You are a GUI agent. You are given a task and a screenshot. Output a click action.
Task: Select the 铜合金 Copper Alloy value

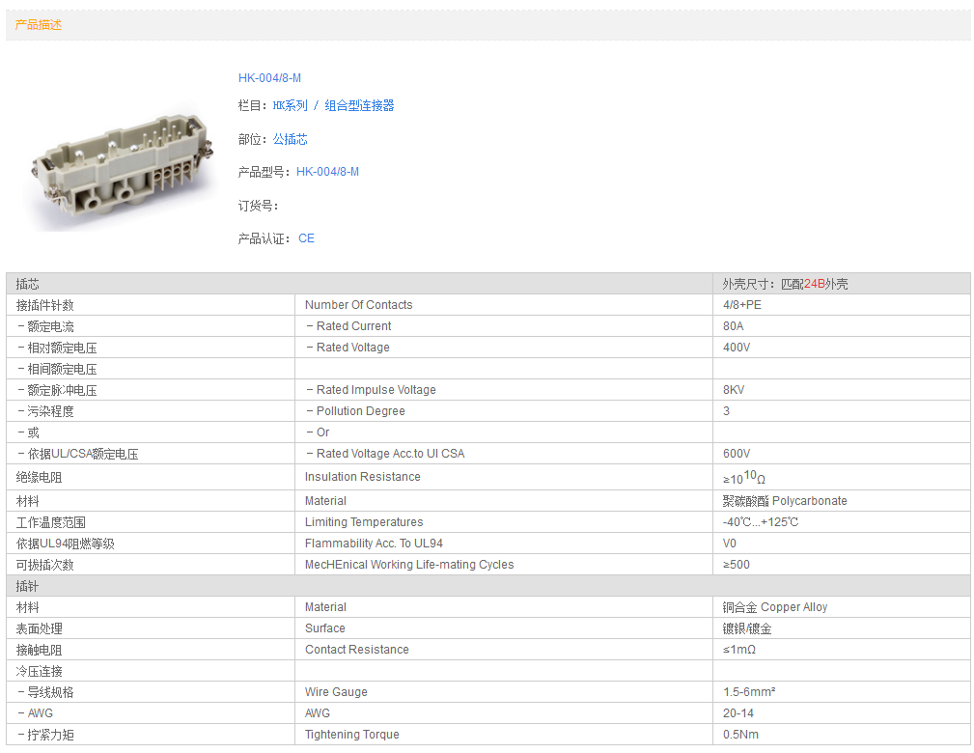774,607
